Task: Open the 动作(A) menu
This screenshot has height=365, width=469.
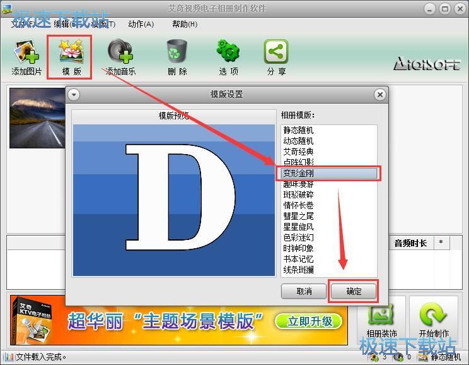Action: tap(141, 24)
